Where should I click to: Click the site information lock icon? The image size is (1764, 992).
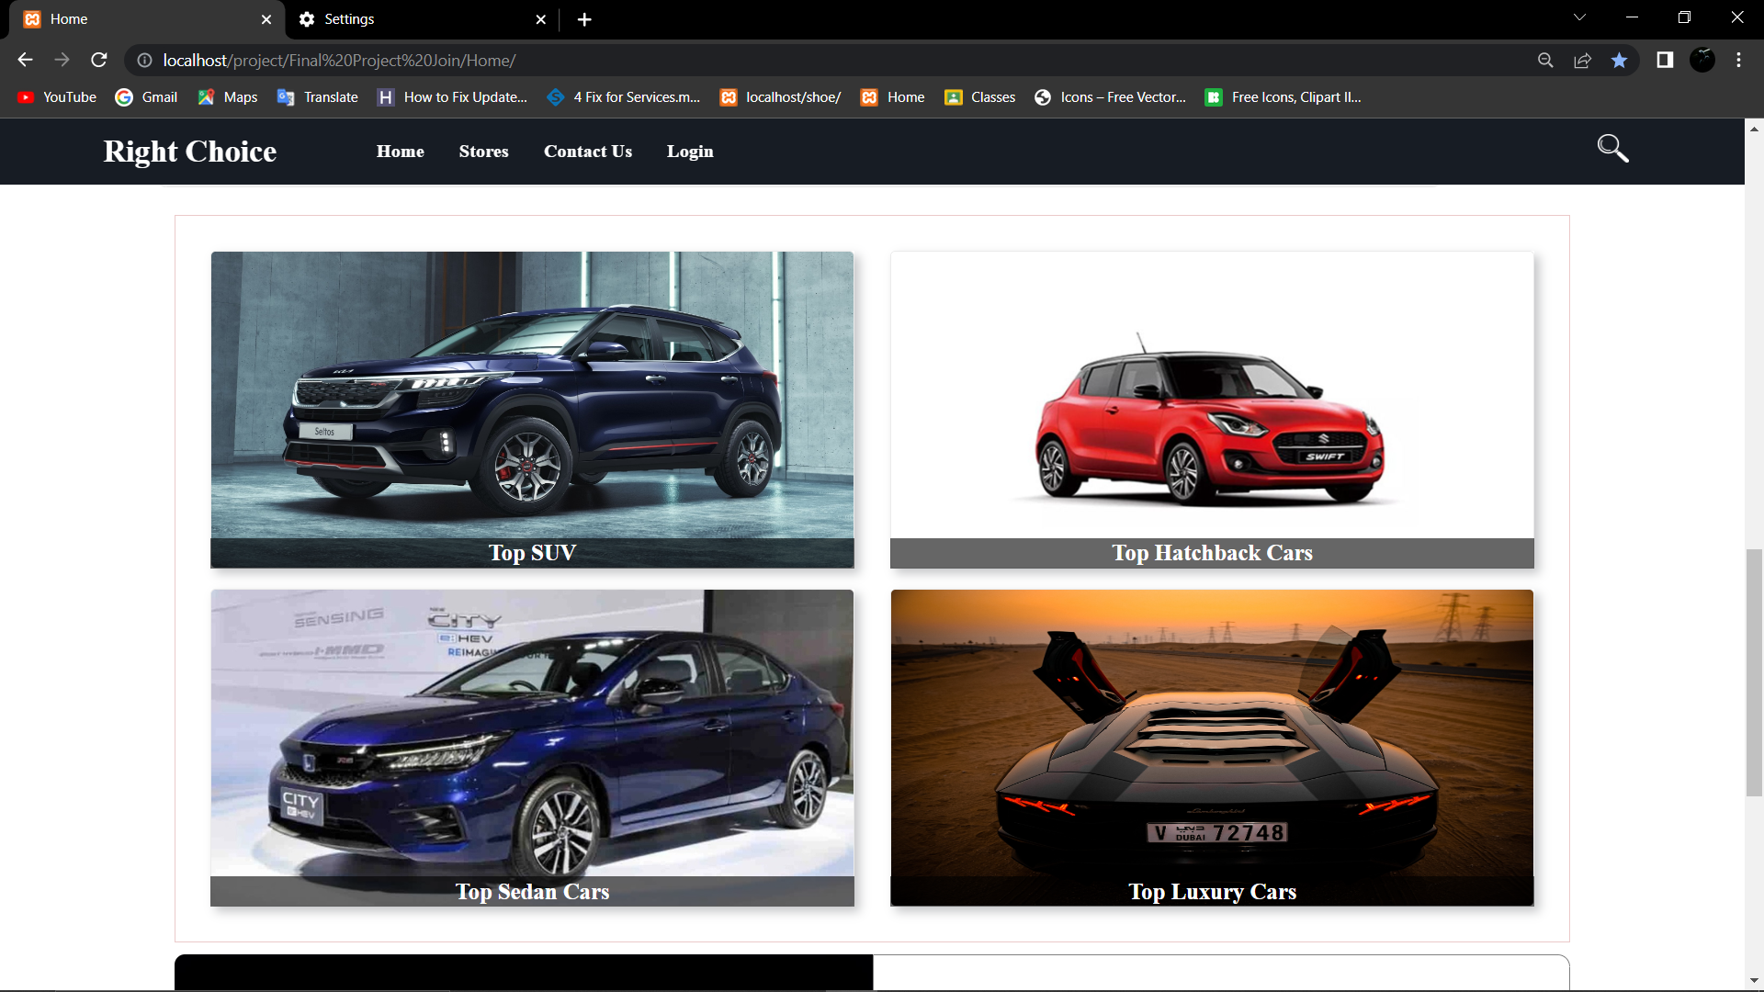[x=144, y=60]
